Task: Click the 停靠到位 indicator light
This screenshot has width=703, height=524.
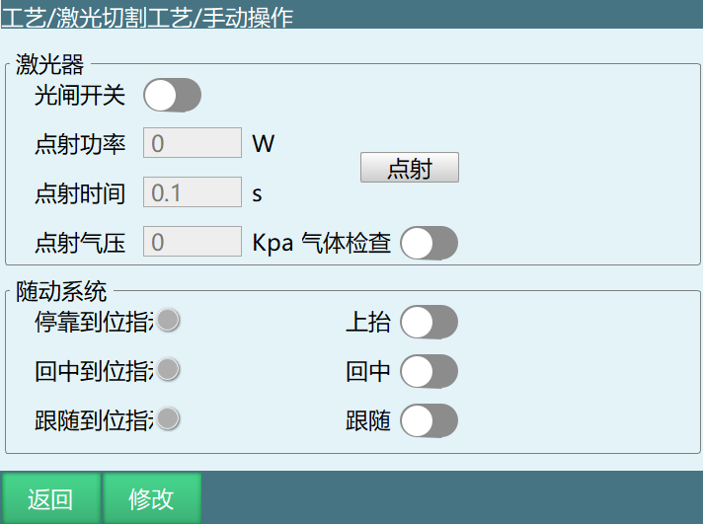Action: click(168, 320)
